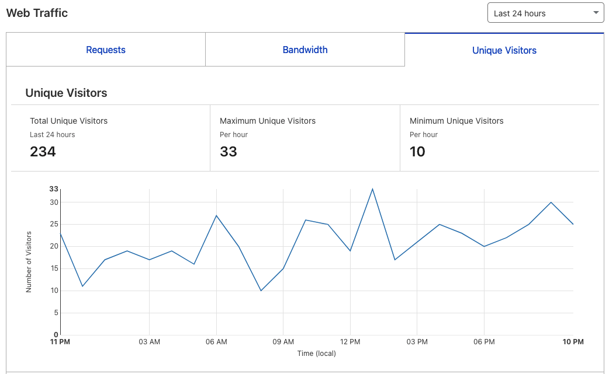Select the 03 PM time axis label
This screenshot has height=374, width=609.
(x=417, y=342)
